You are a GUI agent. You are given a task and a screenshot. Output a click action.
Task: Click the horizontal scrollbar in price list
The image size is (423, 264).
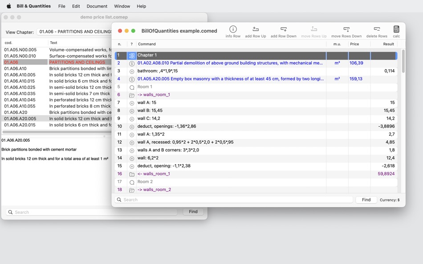pos(57,132)
